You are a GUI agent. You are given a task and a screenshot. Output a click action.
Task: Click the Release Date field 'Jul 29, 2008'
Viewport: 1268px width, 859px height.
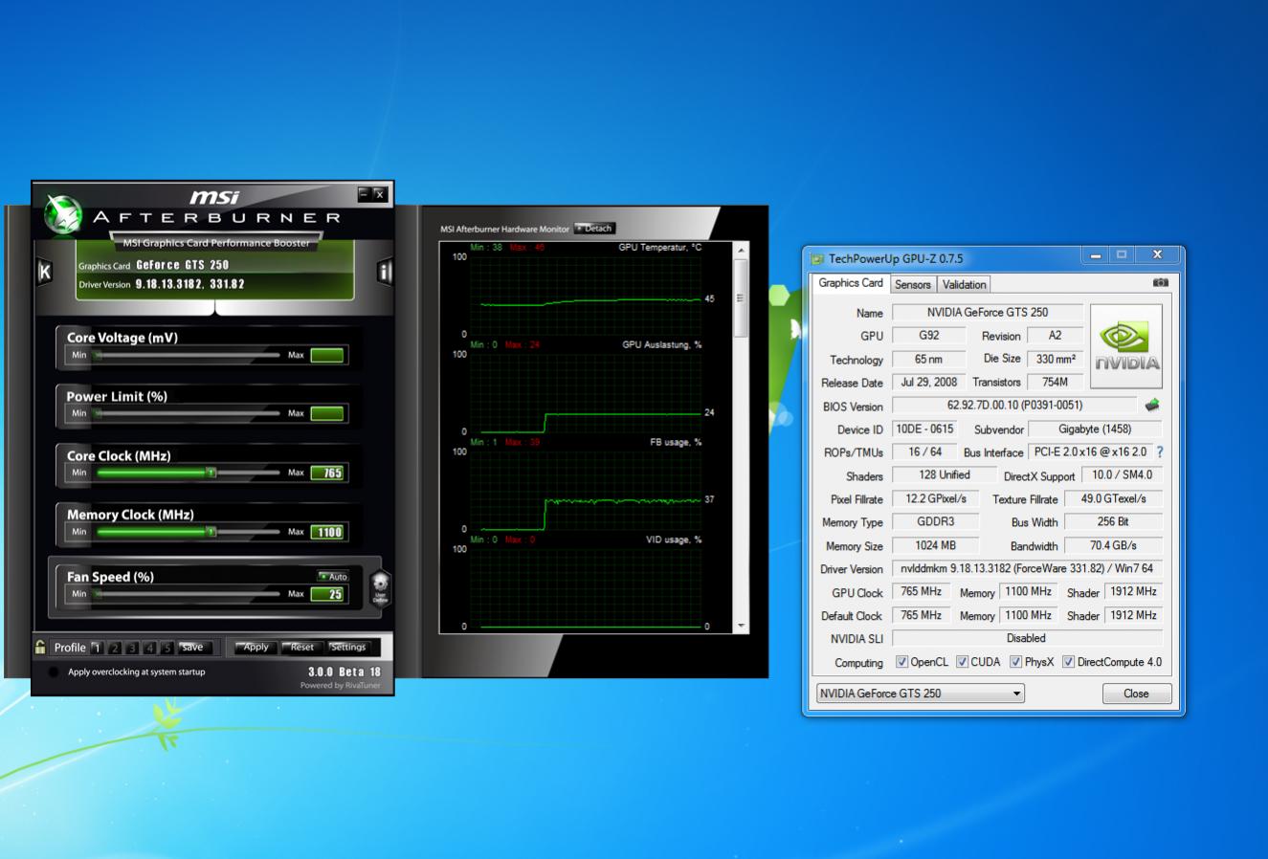click(928, 382)
